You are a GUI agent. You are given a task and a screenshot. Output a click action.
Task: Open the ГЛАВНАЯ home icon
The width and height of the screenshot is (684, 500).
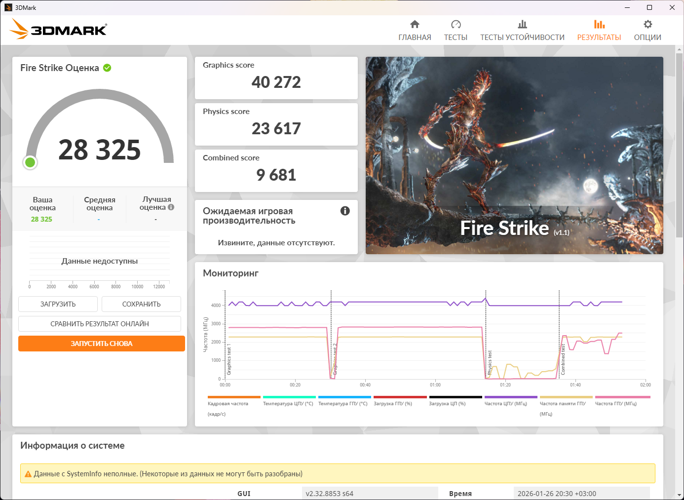pos(415,24)
